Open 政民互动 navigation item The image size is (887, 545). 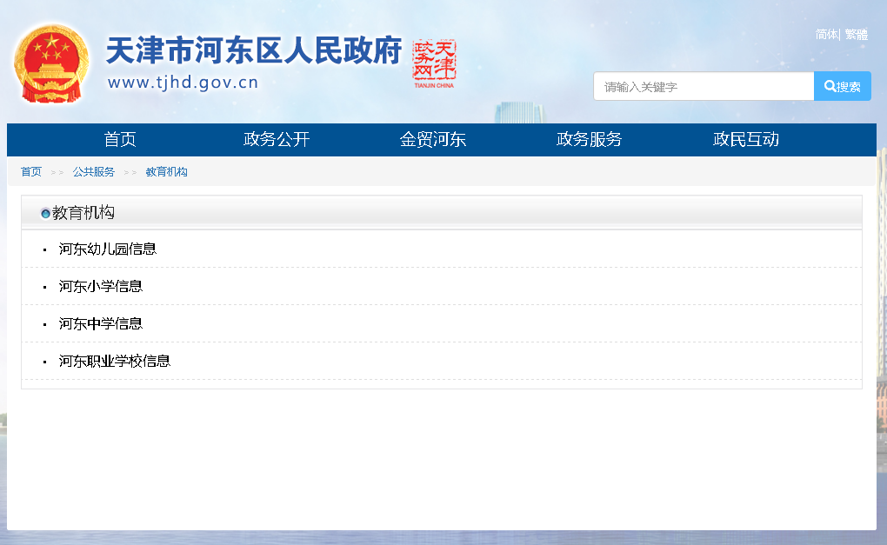pos(746,140)
